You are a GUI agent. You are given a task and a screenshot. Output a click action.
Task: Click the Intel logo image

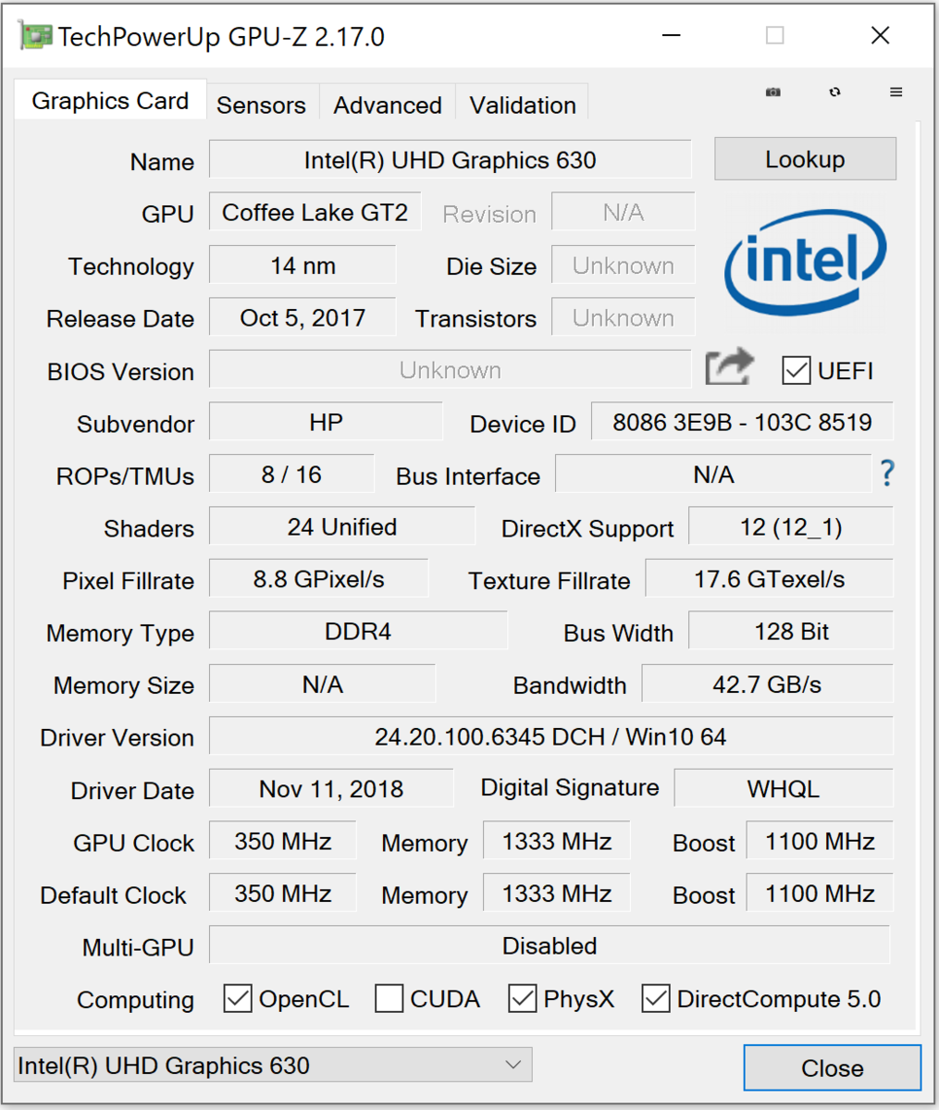(x=805, y=261)
